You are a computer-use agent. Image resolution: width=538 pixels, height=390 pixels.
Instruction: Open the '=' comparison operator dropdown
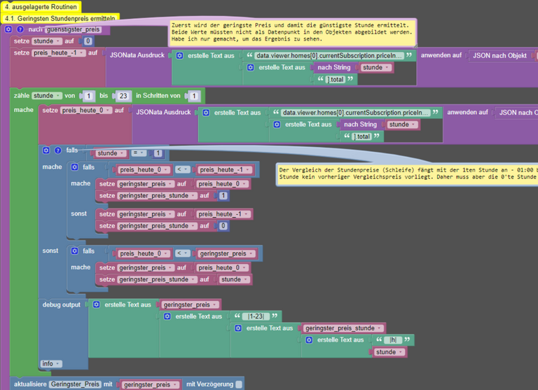[x=139, y=153]
